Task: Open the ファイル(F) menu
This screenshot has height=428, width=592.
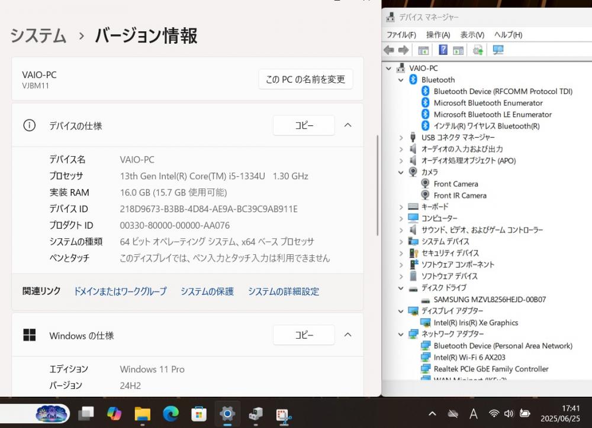Action: click(x=401, y=35)
